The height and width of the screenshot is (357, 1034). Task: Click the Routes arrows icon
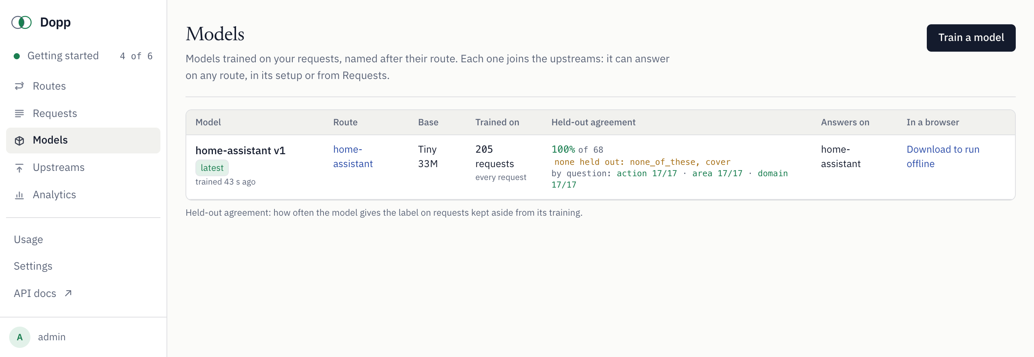click(19, 86)
